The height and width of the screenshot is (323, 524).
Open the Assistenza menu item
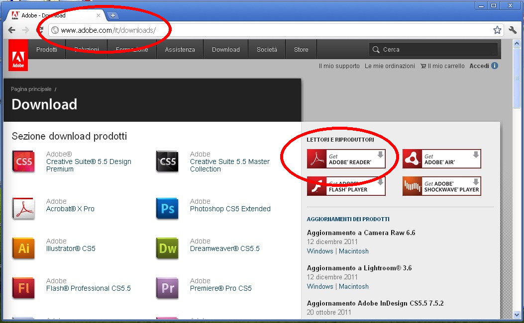(180, 50)
